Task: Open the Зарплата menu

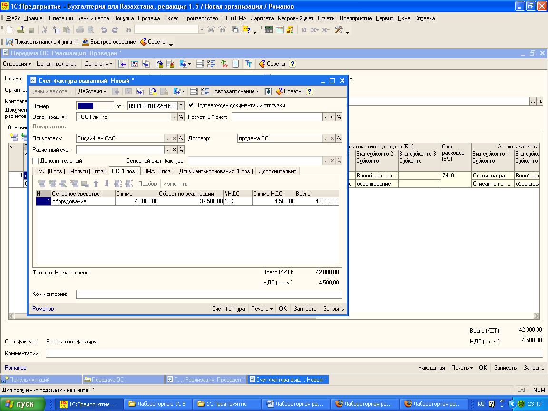Action: click(x=262, y=18)
